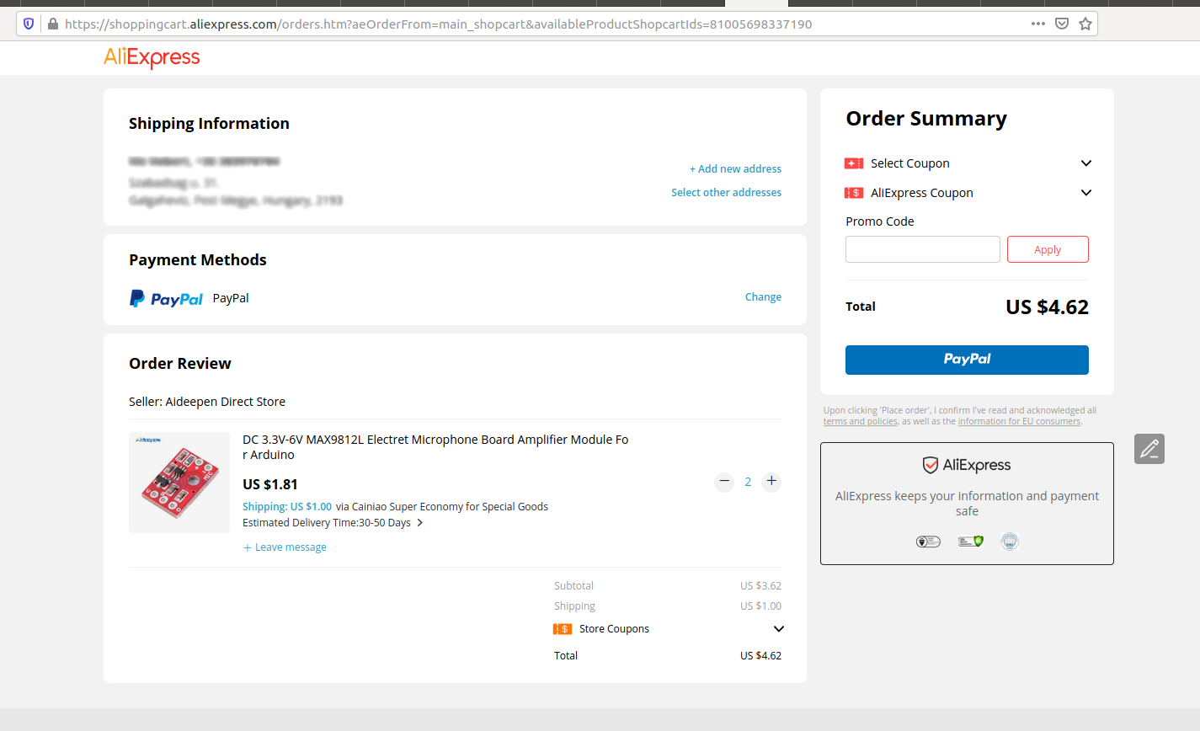
Task: Click the Promo Code input field
Action: coord(923,249)
